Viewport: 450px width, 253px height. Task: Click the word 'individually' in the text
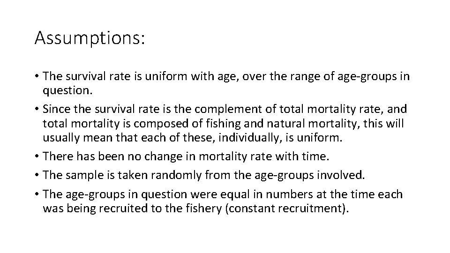click(251, 138)
